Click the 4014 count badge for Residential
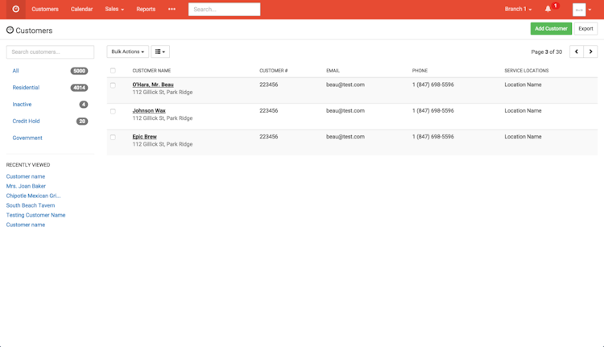 coord(80,88)
